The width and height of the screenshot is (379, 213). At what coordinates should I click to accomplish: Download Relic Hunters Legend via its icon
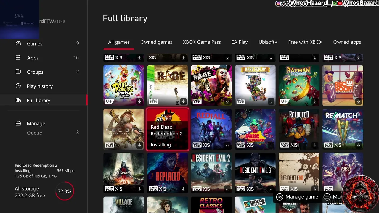coord(271,145)
